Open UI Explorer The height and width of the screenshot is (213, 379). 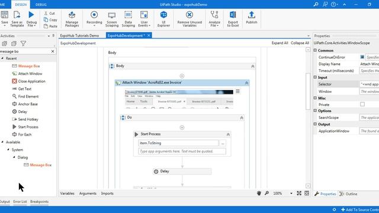tap(163, 18)
